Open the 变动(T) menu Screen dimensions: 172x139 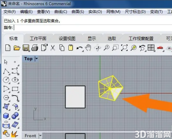(x=156, y=12)
